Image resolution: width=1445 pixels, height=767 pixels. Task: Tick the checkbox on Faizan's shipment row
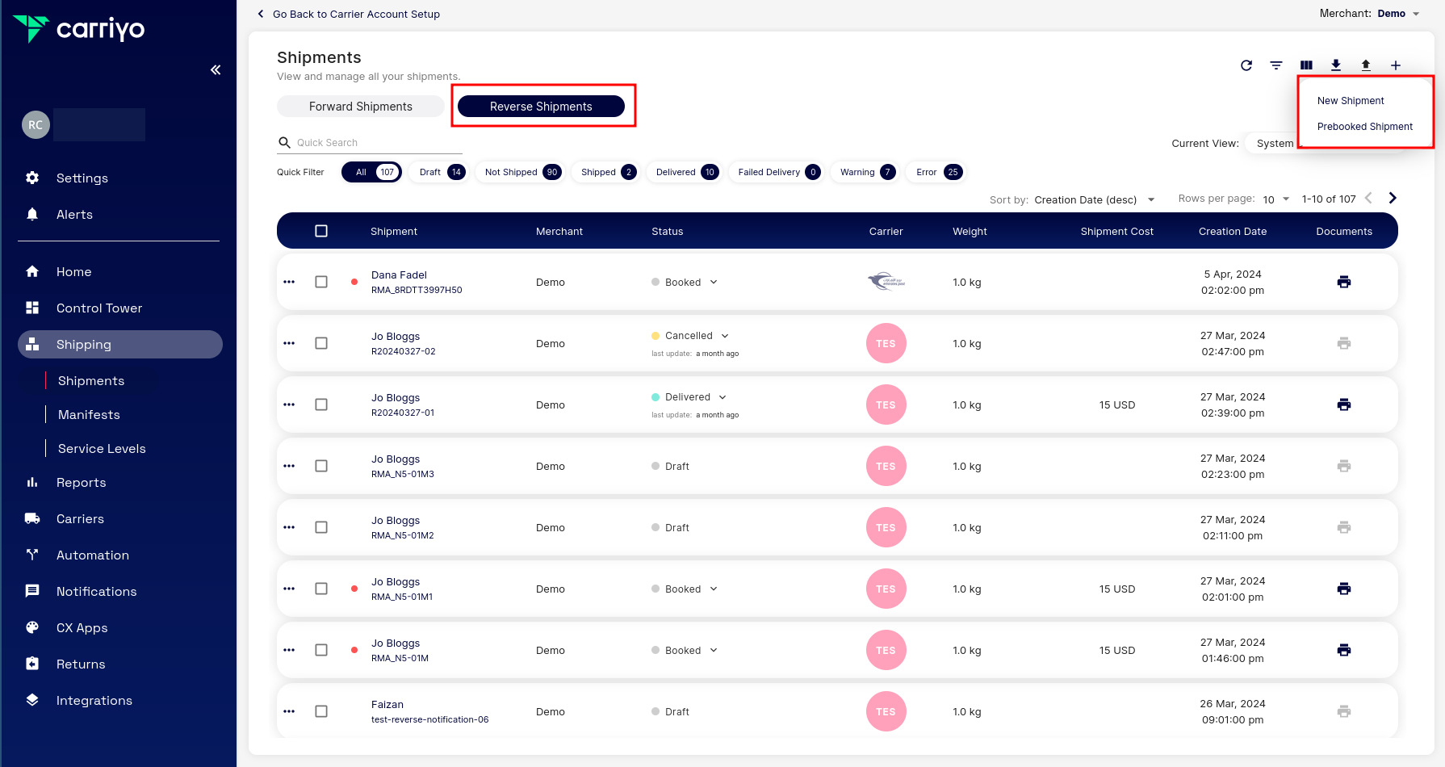[321, 711]
